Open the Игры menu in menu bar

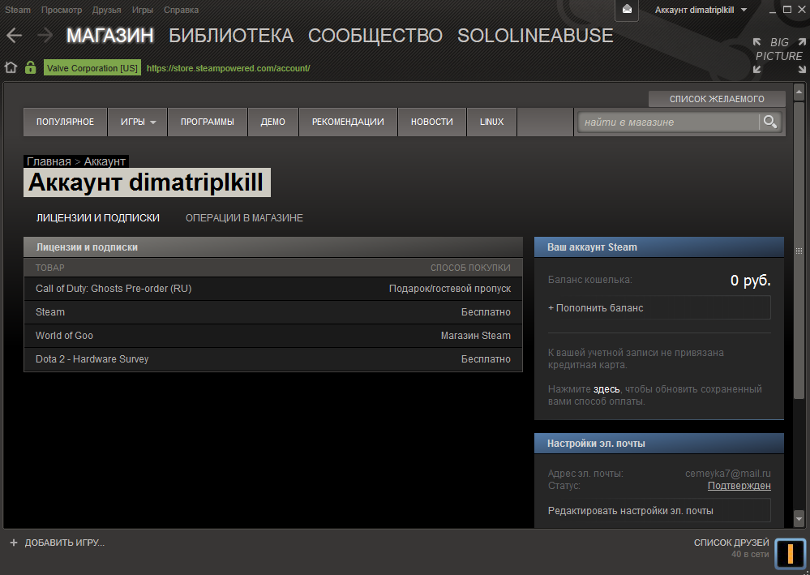pyautogui.click(x=142, y=10)
